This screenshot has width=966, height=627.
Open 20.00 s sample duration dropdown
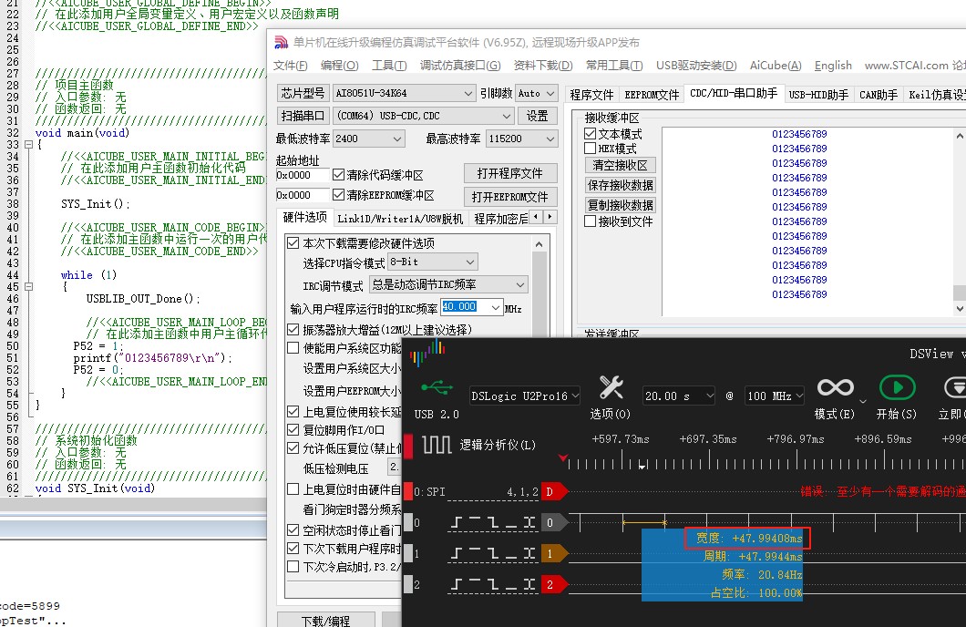point(678,396)
